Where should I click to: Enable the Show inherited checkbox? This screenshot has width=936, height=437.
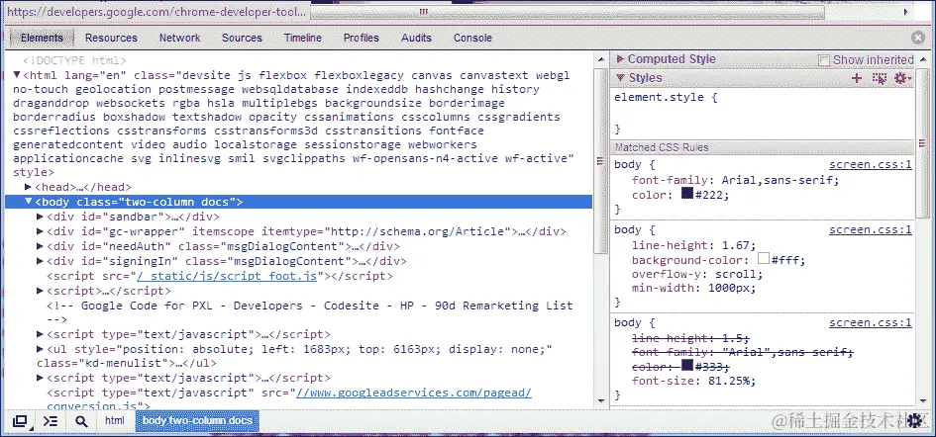824,60
